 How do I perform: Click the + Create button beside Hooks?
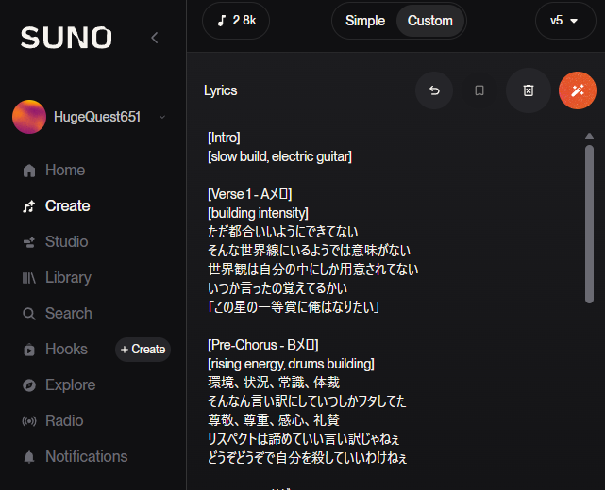pos(143,350)
